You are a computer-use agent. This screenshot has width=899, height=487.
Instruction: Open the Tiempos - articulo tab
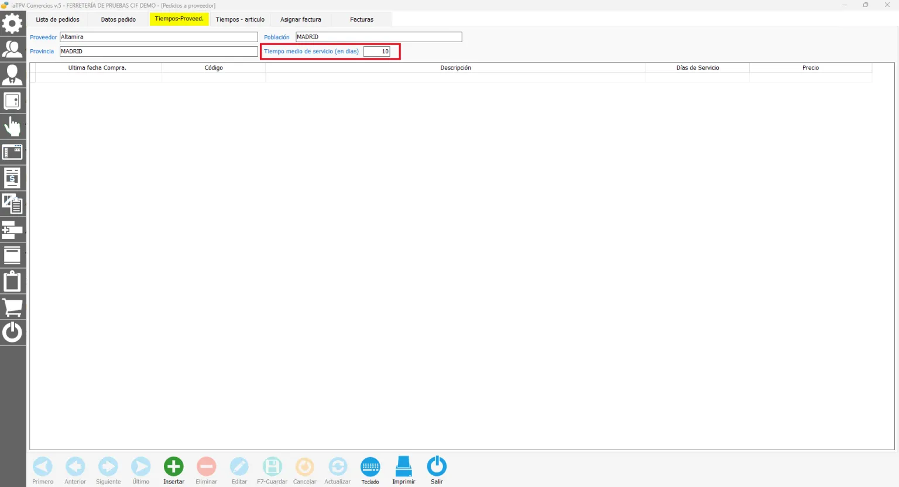[240, 19]
